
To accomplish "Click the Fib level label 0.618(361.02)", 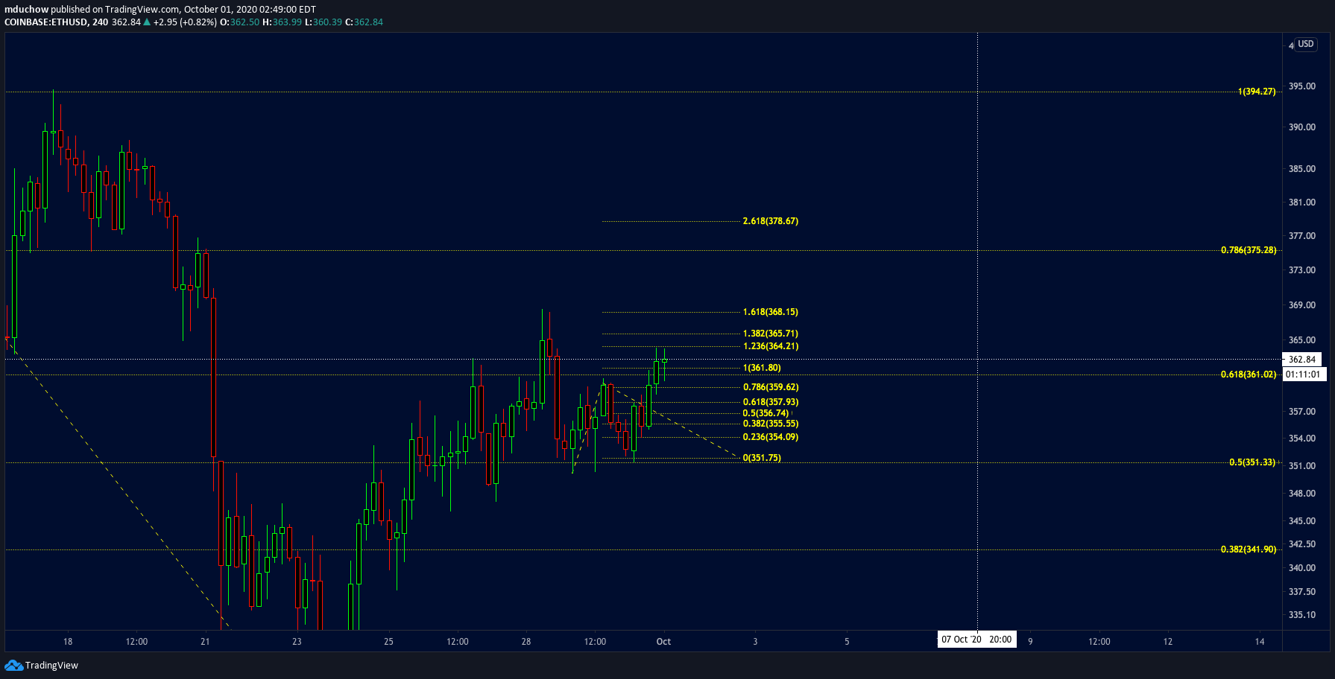I will [x=1249, y=374].
